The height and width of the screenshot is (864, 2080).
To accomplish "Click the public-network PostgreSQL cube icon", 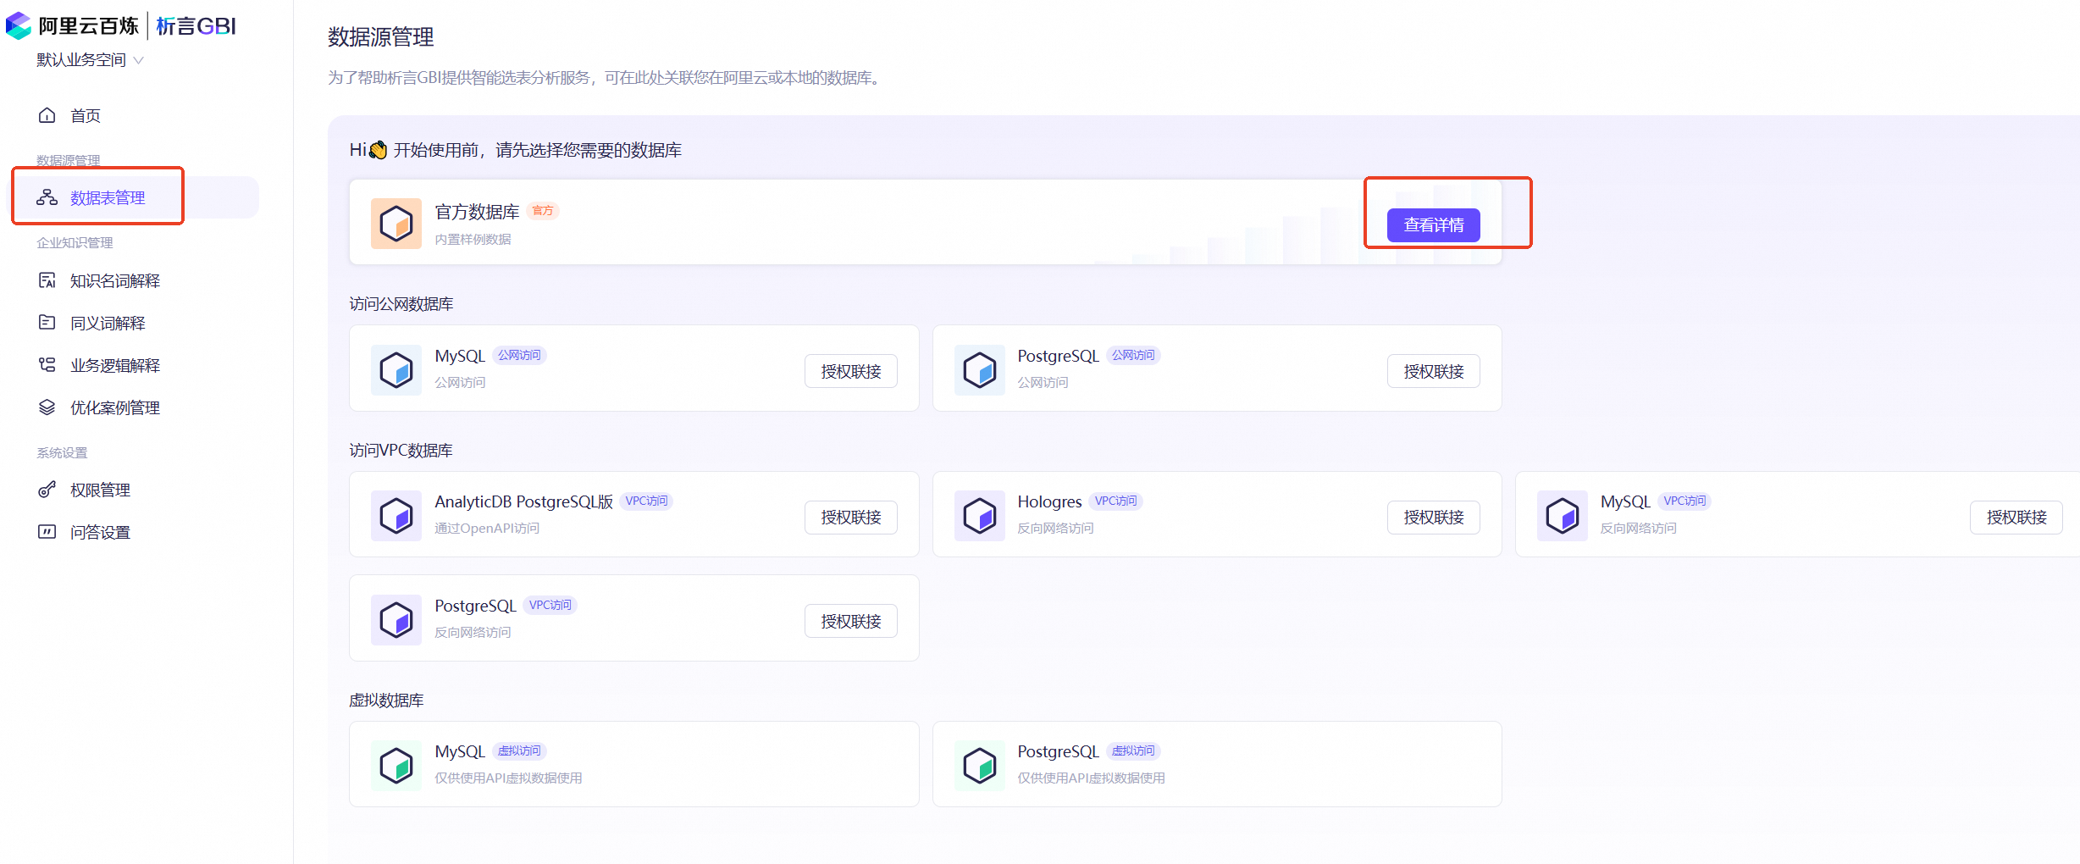I will 979,370.
